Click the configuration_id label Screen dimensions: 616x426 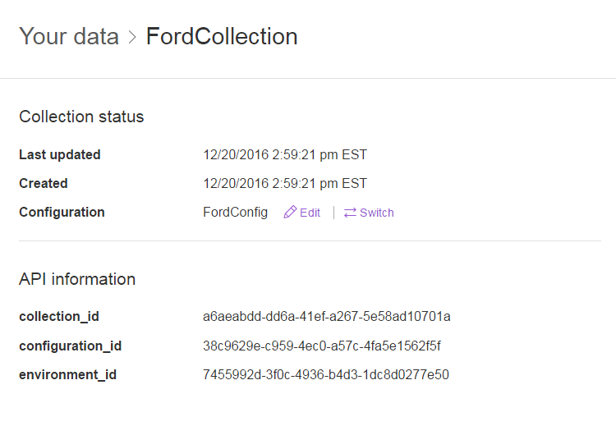tap(71, 346)
